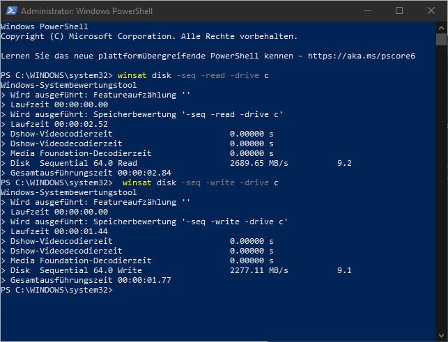Screen dimensions: 448x342
Task: Minimize the PowerShell window
Action: [x=368, y=10]
